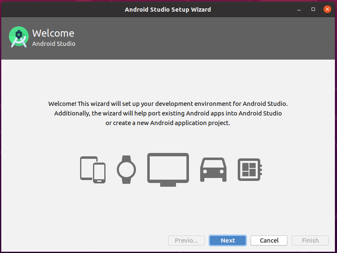Click the Android Studio logo icon
Screen dimensions: 337x253
19,37
